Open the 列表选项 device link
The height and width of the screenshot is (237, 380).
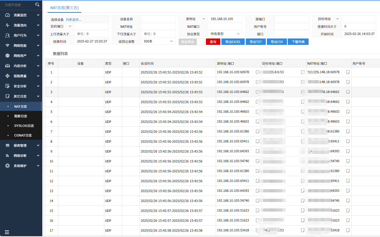pyautogui.click(x=74, y=20)
